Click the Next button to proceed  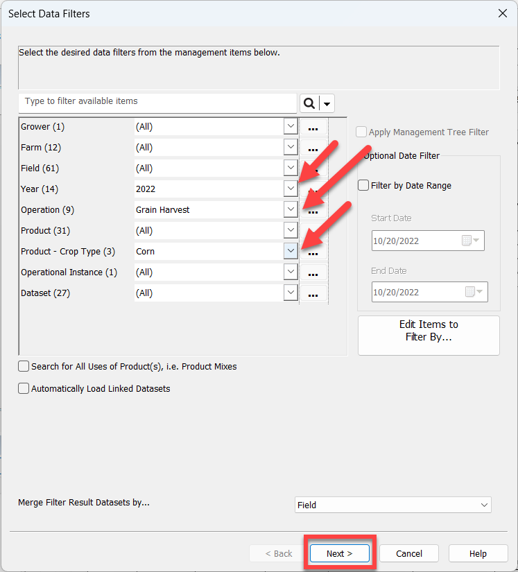click(x=339, y=553)
